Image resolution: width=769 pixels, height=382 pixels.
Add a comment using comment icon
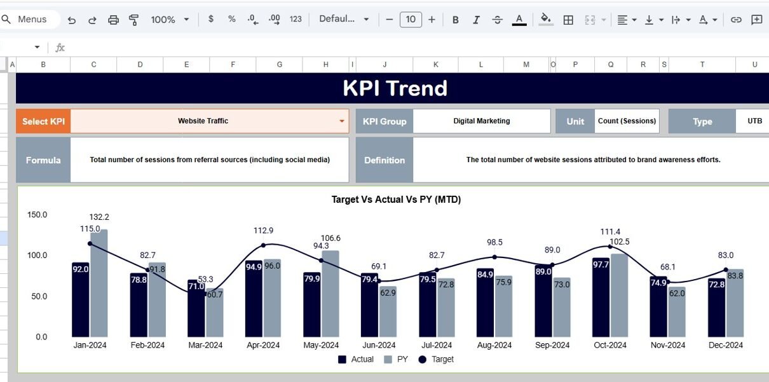756,20
